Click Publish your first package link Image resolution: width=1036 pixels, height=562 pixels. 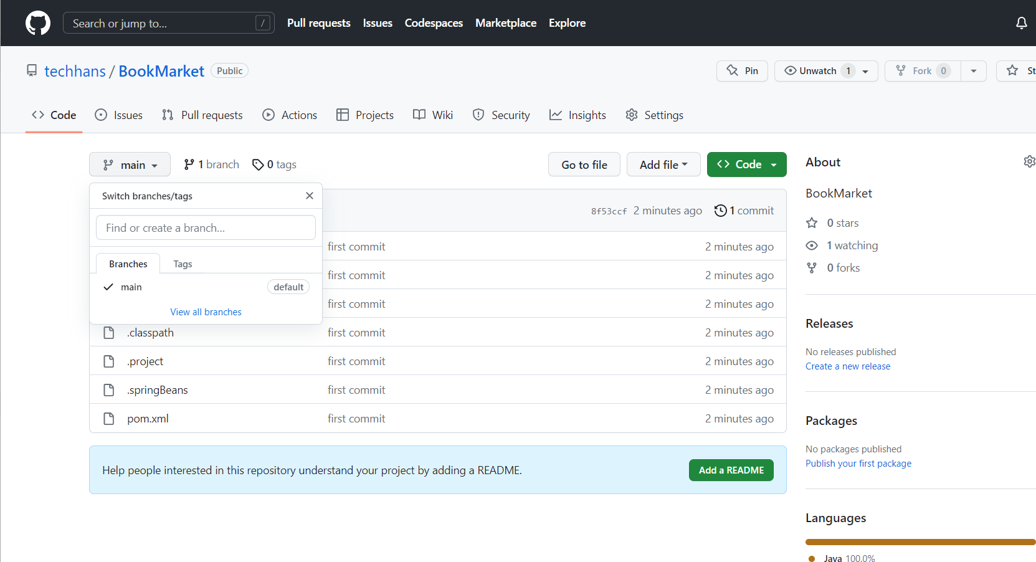tap(858, 464)
